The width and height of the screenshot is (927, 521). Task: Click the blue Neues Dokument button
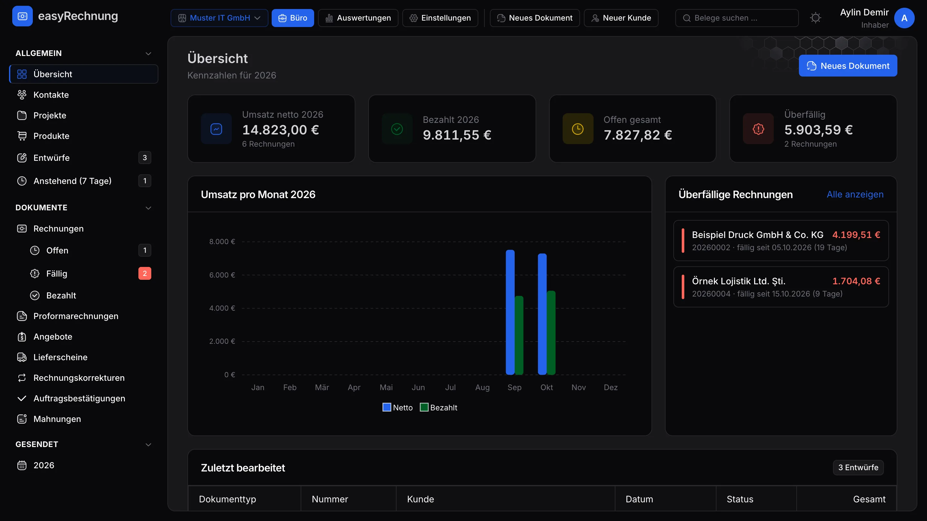tap(848, 66)
